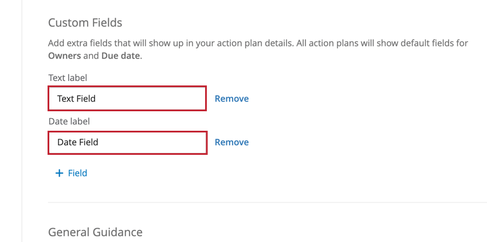The image size is (487, 242).
Task: Click the 'Date Field' value text
Action: [x=77, y=142]
